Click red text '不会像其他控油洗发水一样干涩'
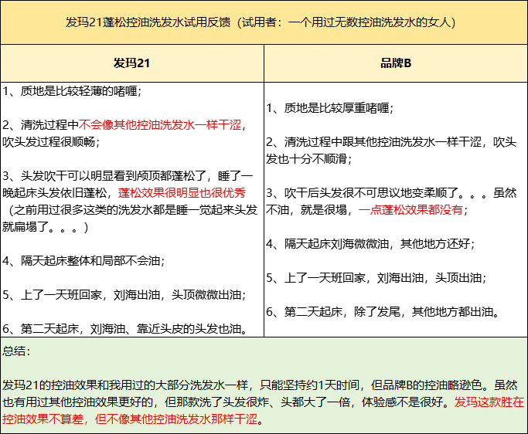528x434 pixels. click(160, 125)
